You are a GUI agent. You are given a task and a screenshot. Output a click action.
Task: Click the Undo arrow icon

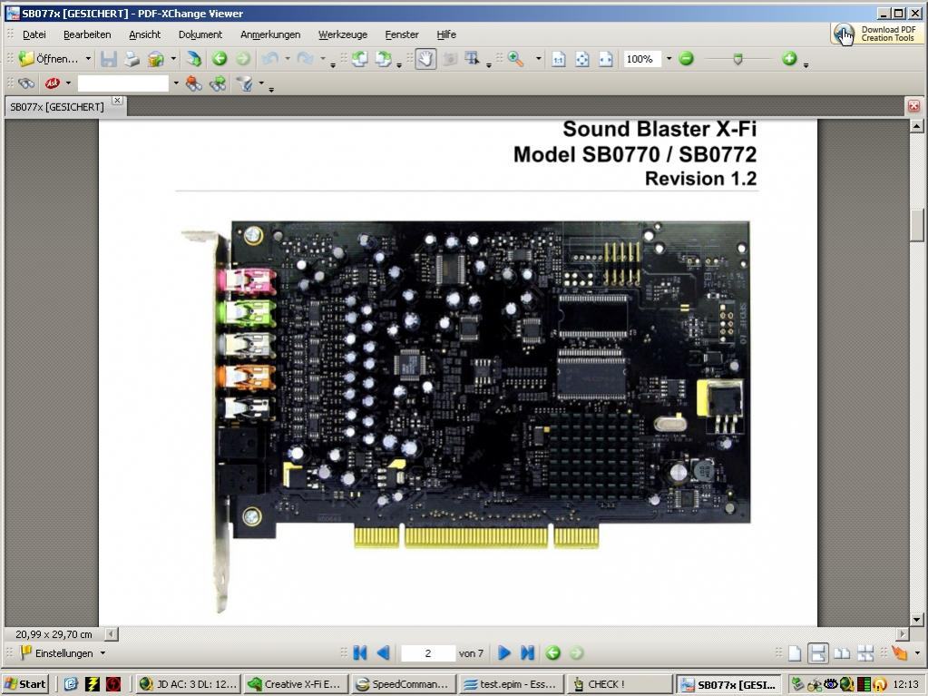point(270,59)
